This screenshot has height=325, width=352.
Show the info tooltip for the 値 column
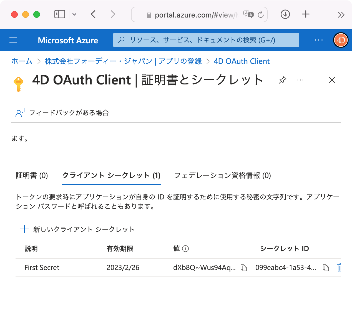point(186,249)
